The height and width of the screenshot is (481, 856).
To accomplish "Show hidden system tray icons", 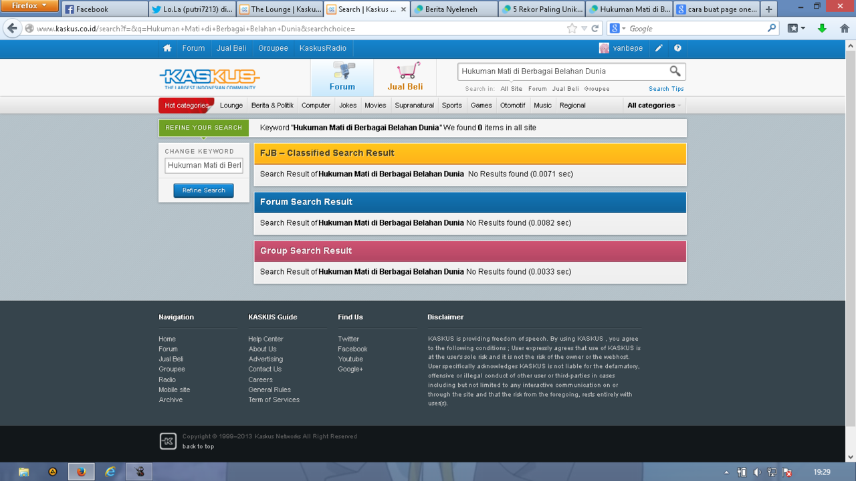I will (727, 472).
